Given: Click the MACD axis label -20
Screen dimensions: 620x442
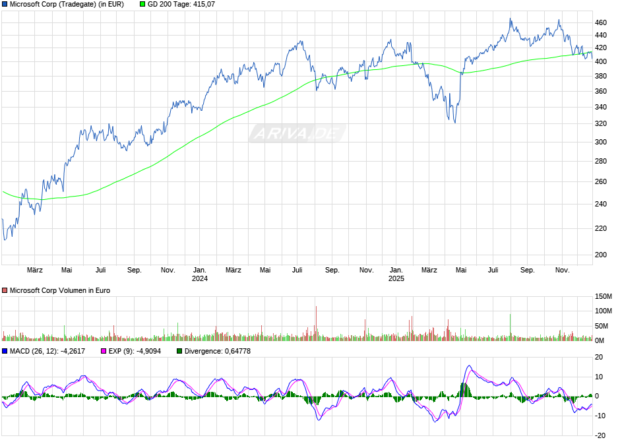Looking at the screenshot, I should [601, 435].
